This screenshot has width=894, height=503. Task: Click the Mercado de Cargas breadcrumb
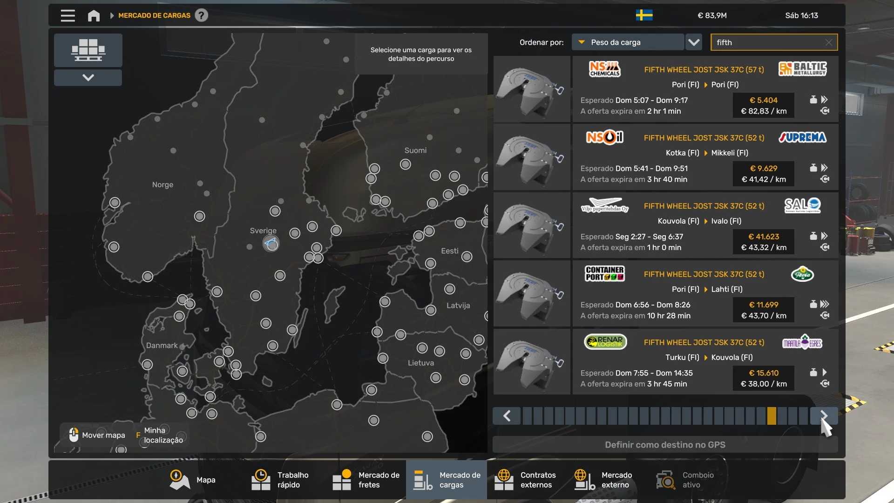(x=154, y=15)
